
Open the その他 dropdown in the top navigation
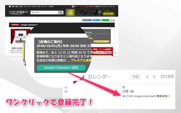(51, 6)
